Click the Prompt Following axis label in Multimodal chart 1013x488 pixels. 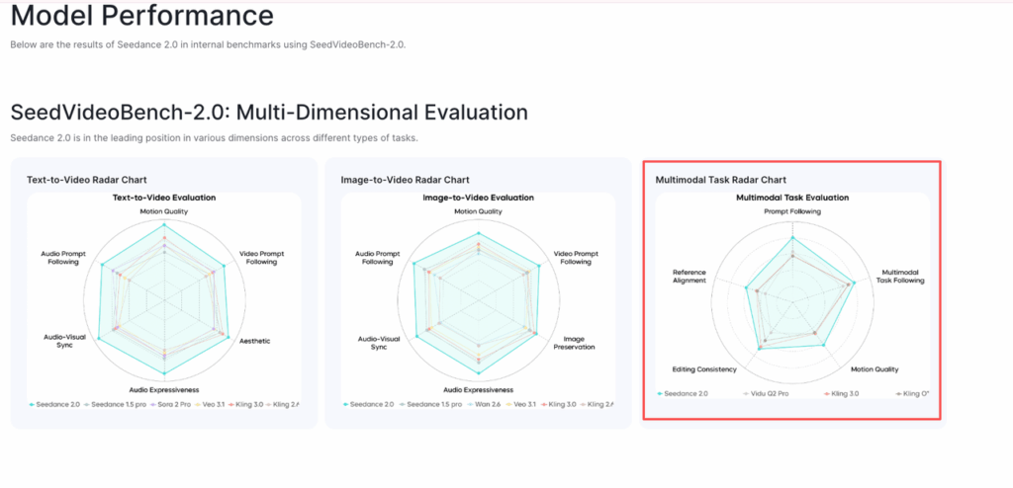click(792, 211)
